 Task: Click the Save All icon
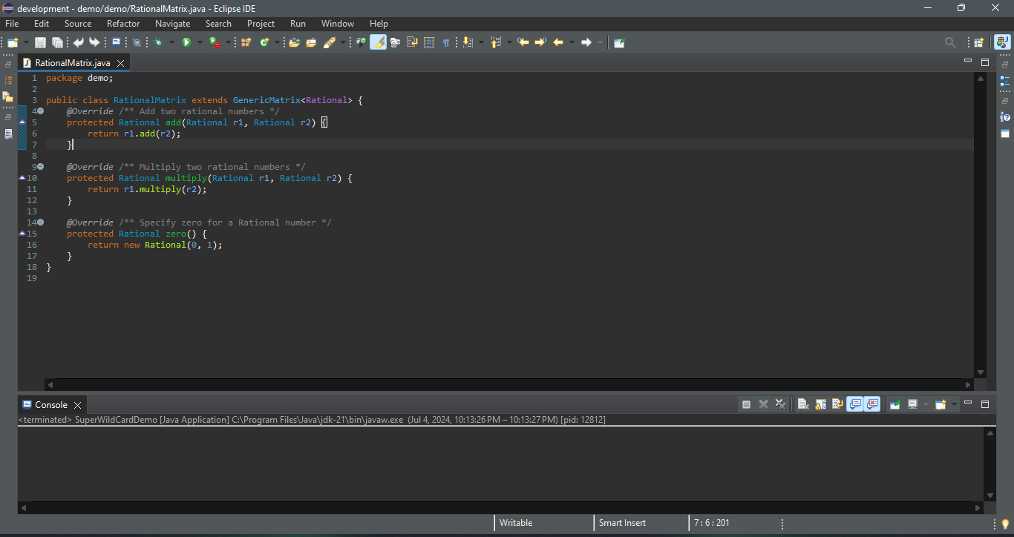(57, 43)
